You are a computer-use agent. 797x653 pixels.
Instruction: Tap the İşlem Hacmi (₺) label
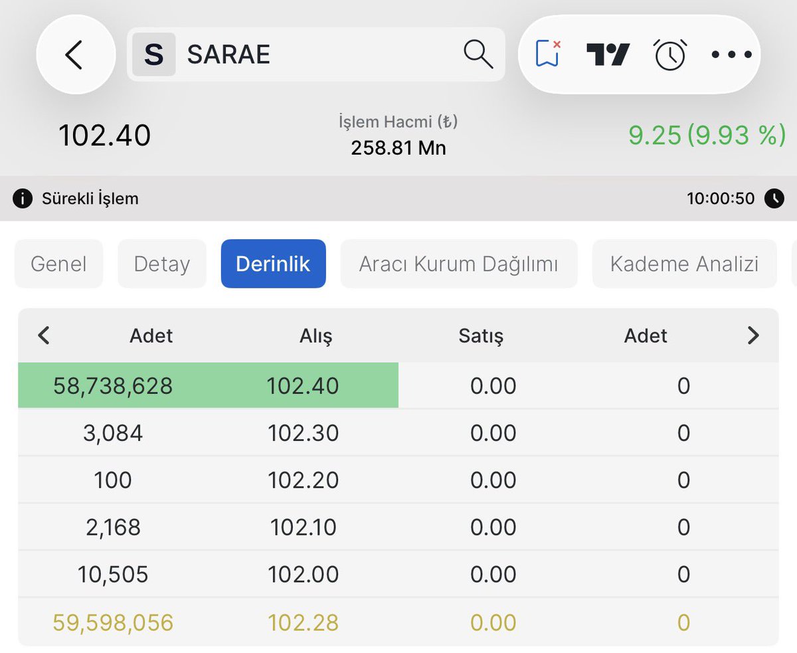398,122
